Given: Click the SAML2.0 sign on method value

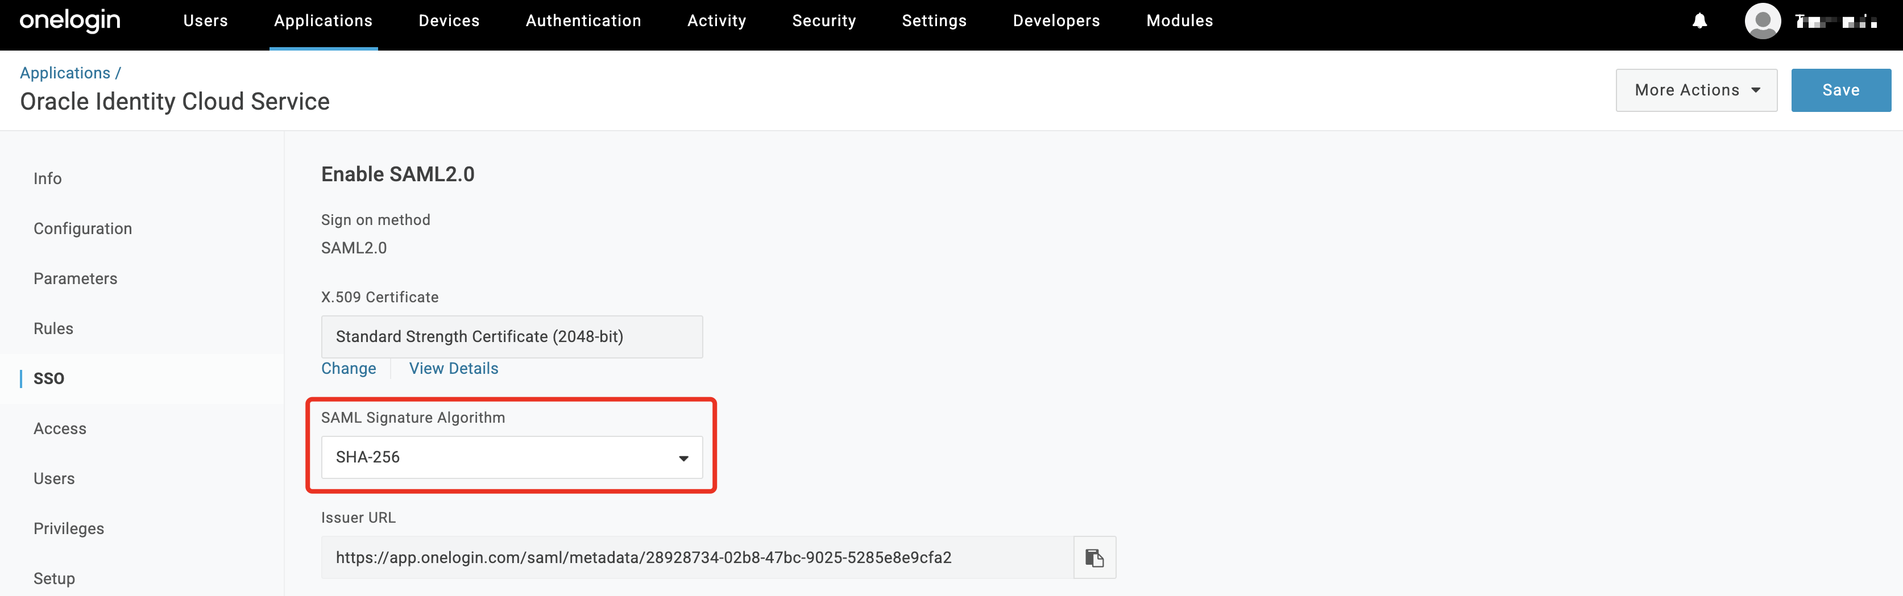Looking at the screenshot, I should click(354, 248).
